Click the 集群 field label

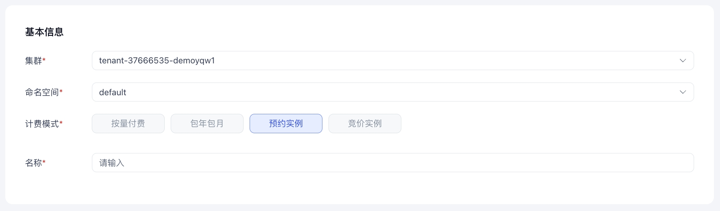point(33,61)
